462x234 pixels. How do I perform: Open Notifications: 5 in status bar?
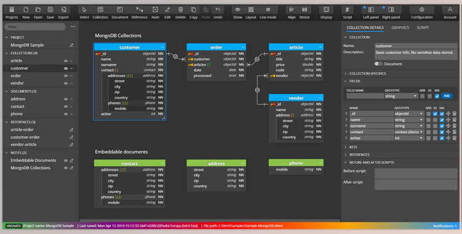[445, 226]
